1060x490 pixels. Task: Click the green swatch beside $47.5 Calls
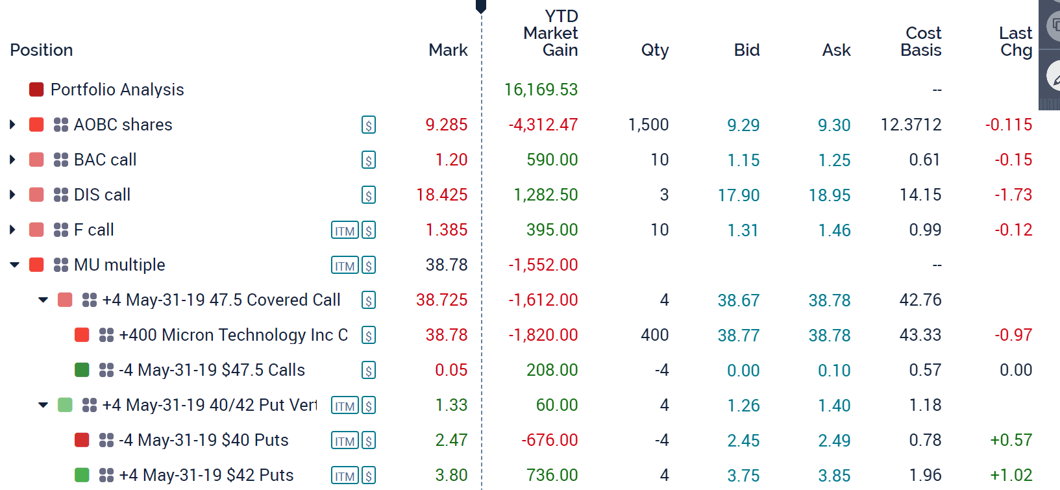82,370
